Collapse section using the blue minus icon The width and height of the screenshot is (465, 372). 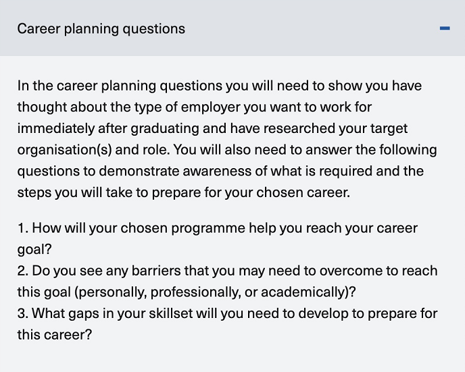445,28
